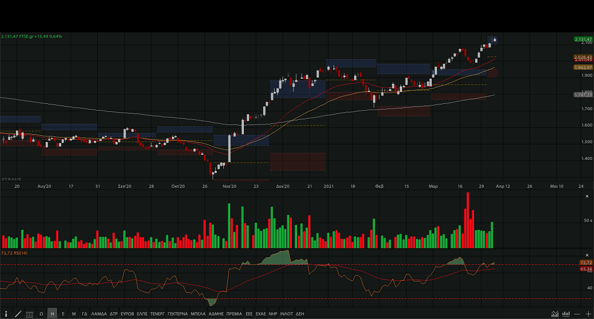594x319 pixels.
Task: Click the 1.900 price axis label
Action: [587, 75]
